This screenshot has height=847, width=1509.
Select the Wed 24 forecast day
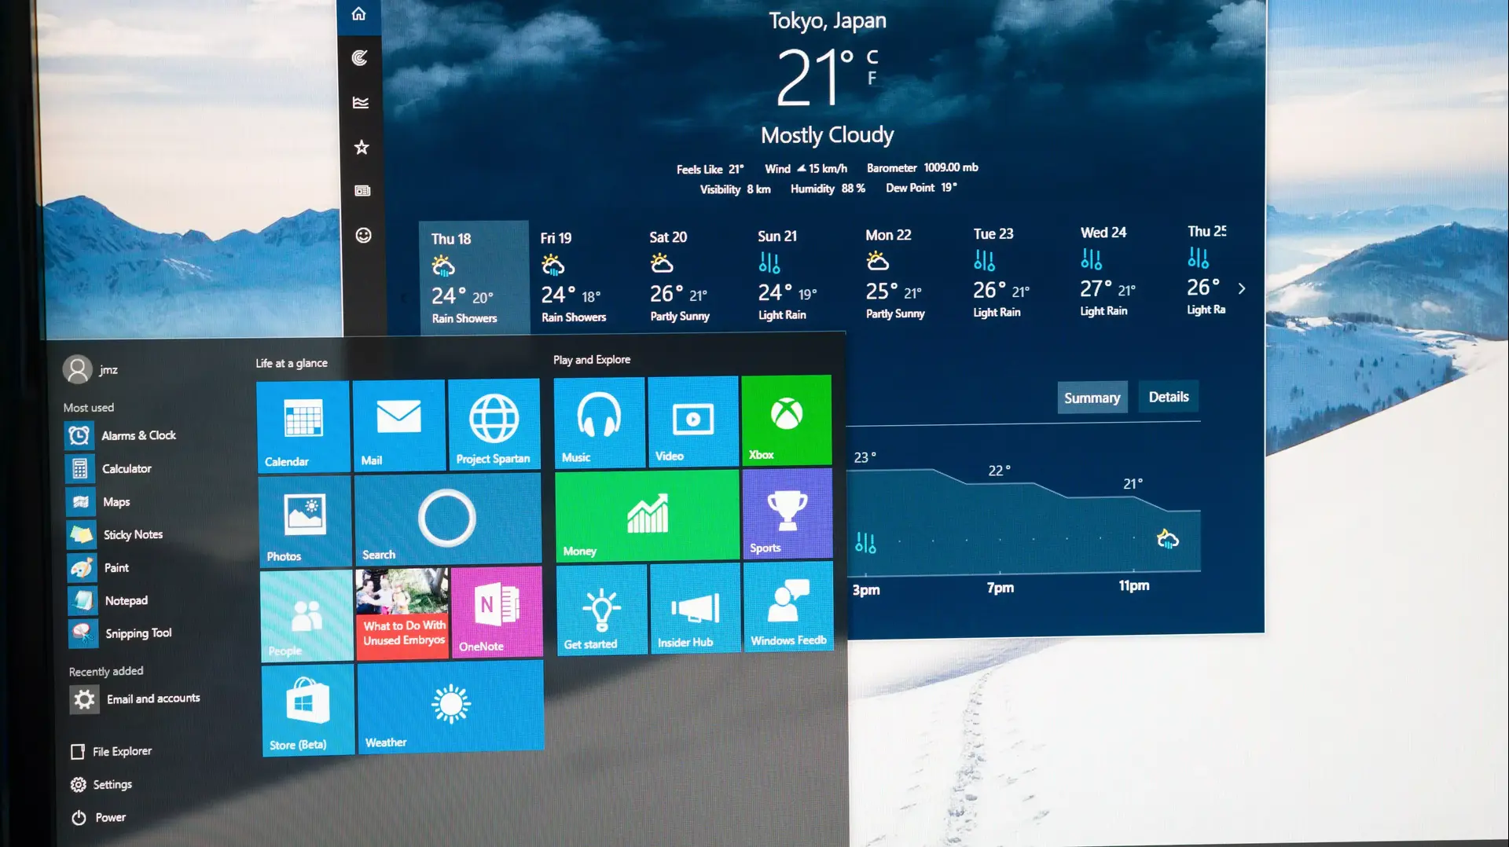1108,272
